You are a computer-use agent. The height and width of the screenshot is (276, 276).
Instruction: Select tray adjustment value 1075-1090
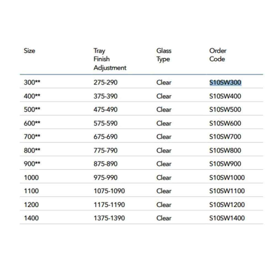[109, 191]
